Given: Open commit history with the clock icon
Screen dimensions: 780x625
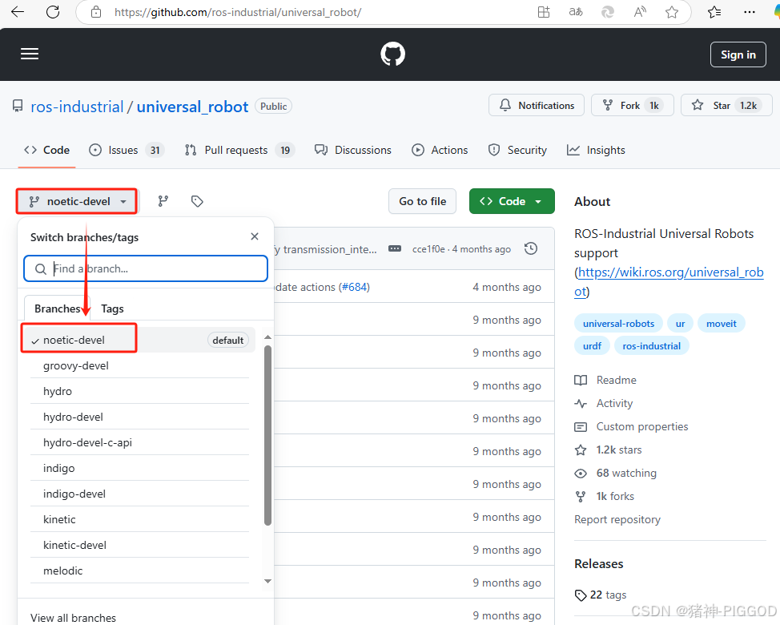Looking at the screenshot, I should pyautogui.click(x=531, y=248).
